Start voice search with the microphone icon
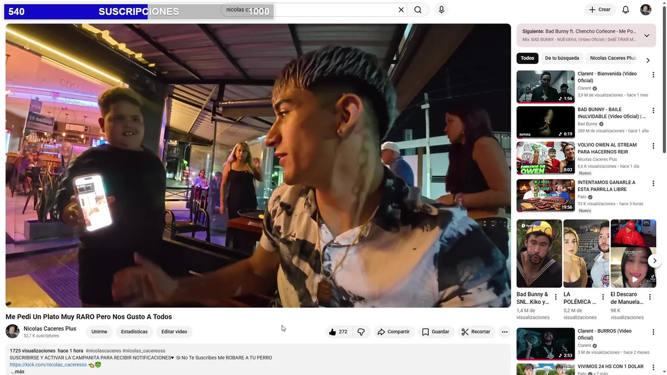 (441, 9)
